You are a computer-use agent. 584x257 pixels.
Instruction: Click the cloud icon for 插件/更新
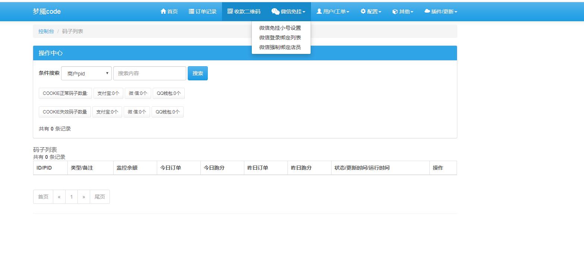[x=427, y=12]
